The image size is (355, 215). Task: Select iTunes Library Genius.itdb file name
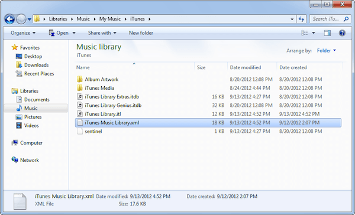point(113,105)
